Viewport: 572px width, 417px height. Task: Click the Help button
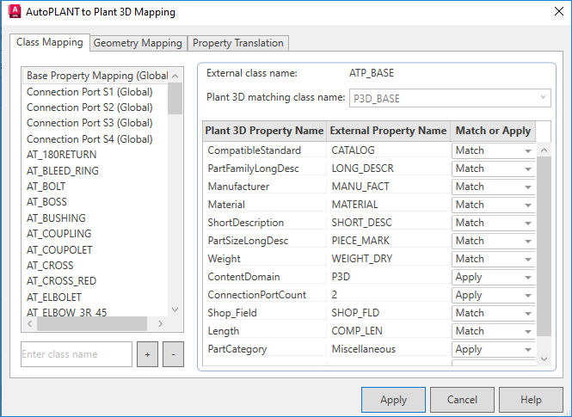point(531,400)
